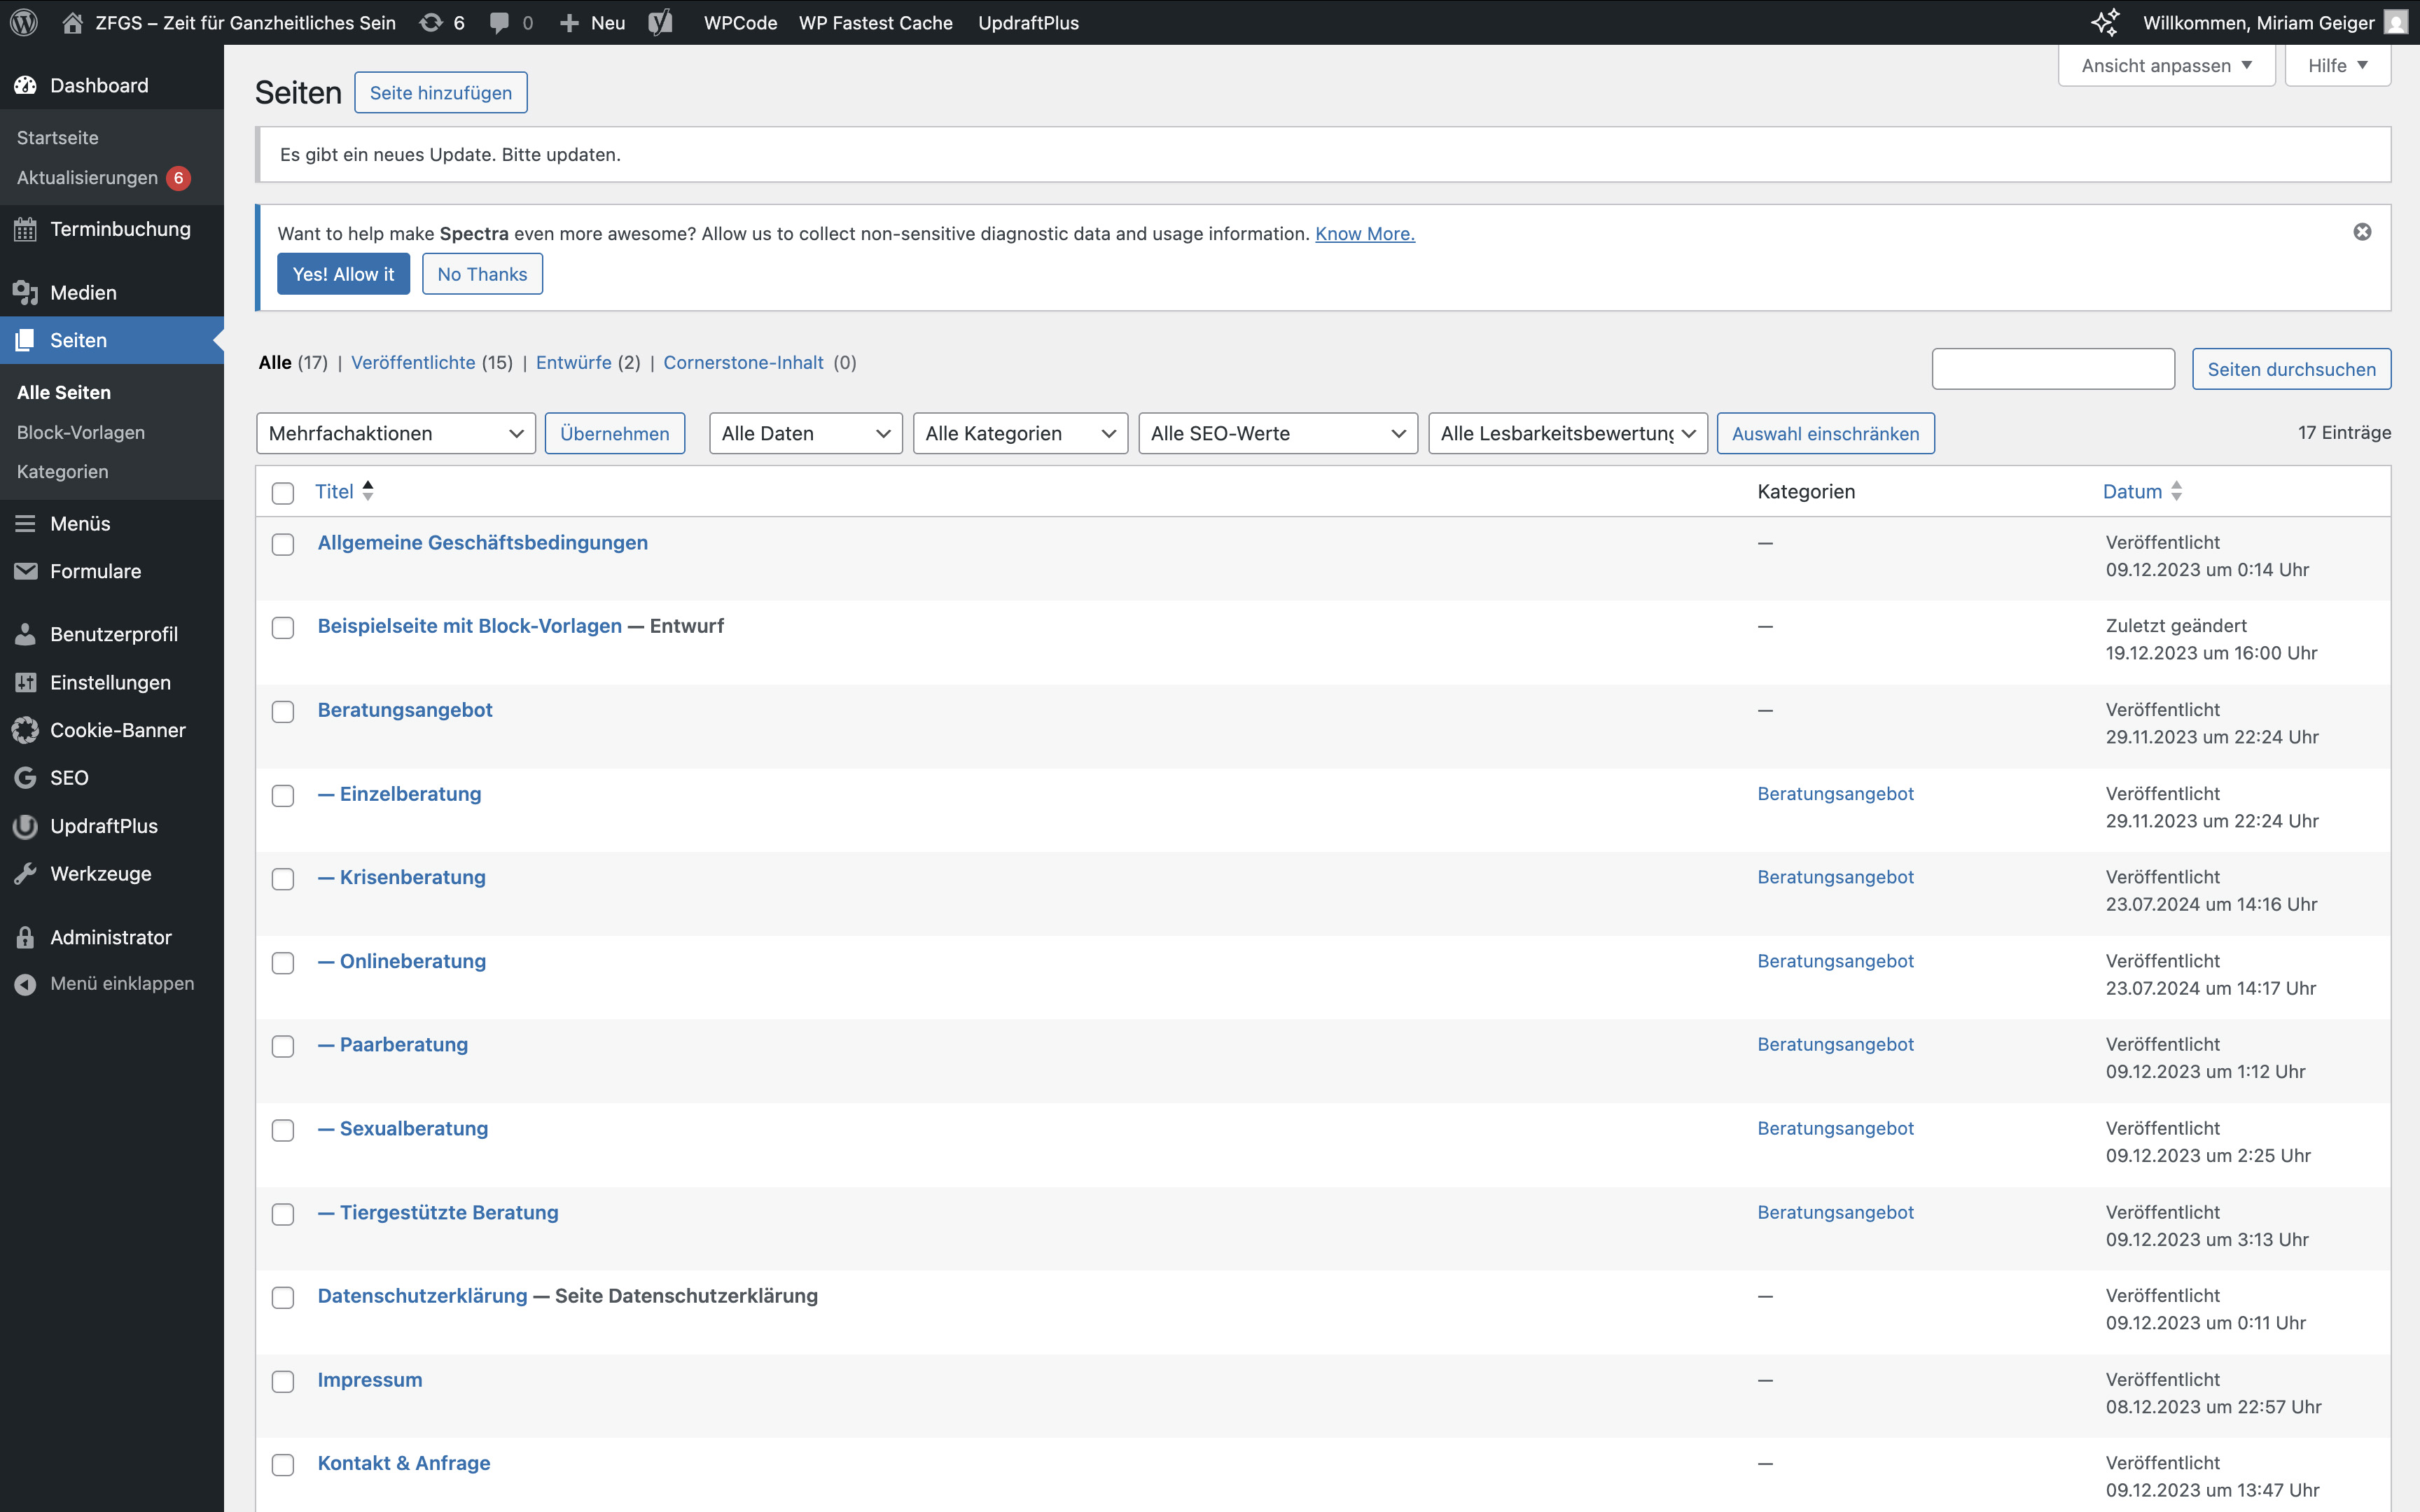This screenshot has width=2420, height=1512.
Task: Click the sparkle AI icon in the top bar
Action: click(x=2105, y=22)
